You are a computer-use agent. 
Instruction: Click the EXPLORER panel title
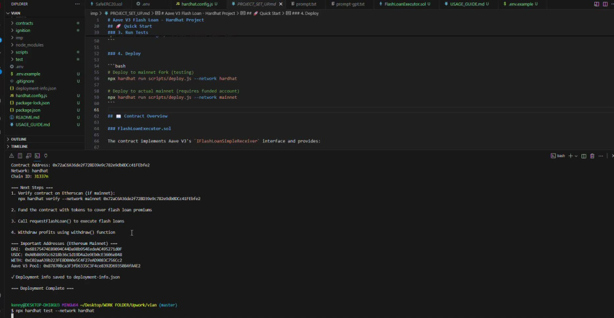(x=19, y=4)
